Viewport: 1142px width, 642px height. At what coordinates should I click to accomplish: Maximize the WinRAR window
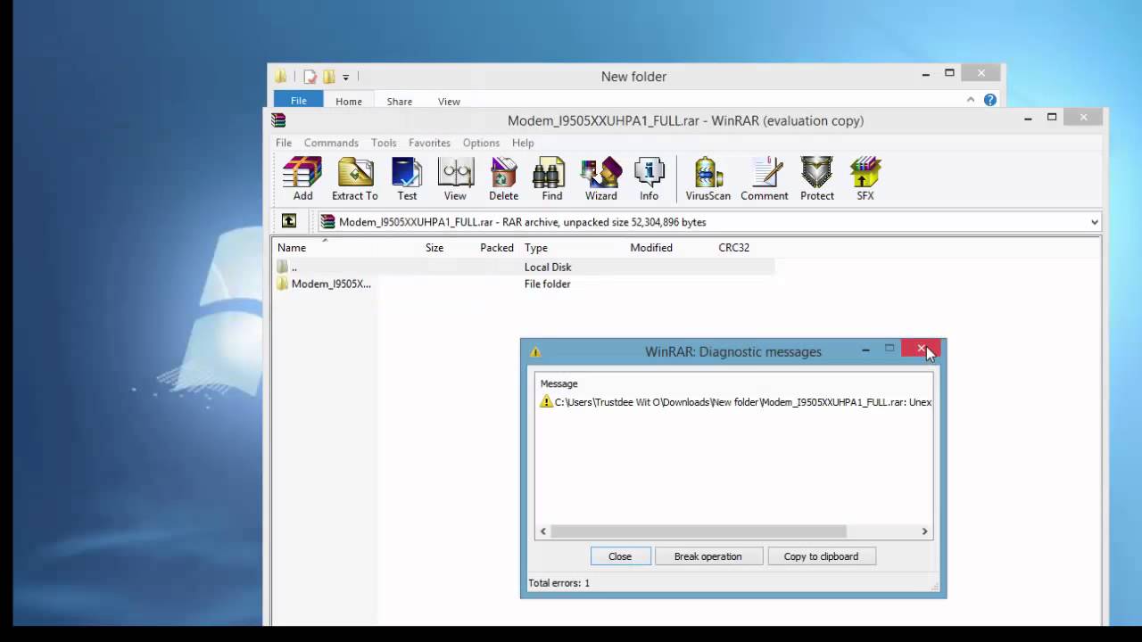1052,117
